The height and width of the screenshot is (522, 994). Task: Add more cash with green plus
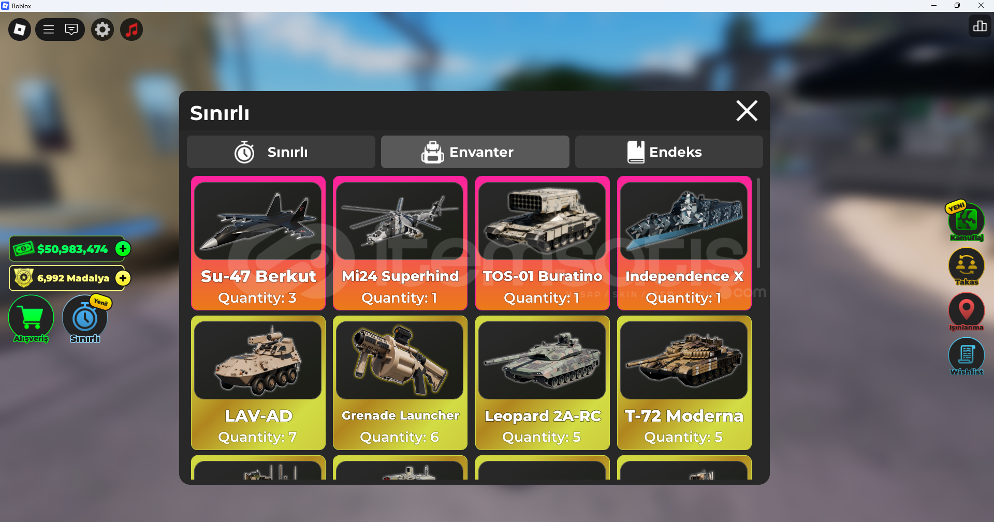123,249
